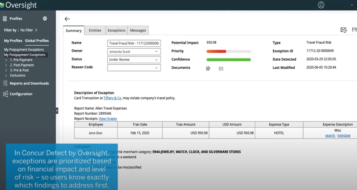Click the Report Number: 2899346 text
Viewport: 357px width, 190px height.
tap(93, 113)
